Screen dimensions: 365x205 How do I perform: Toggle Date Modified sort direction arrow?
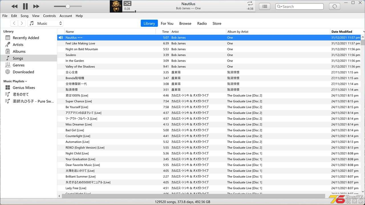point(364,32)
